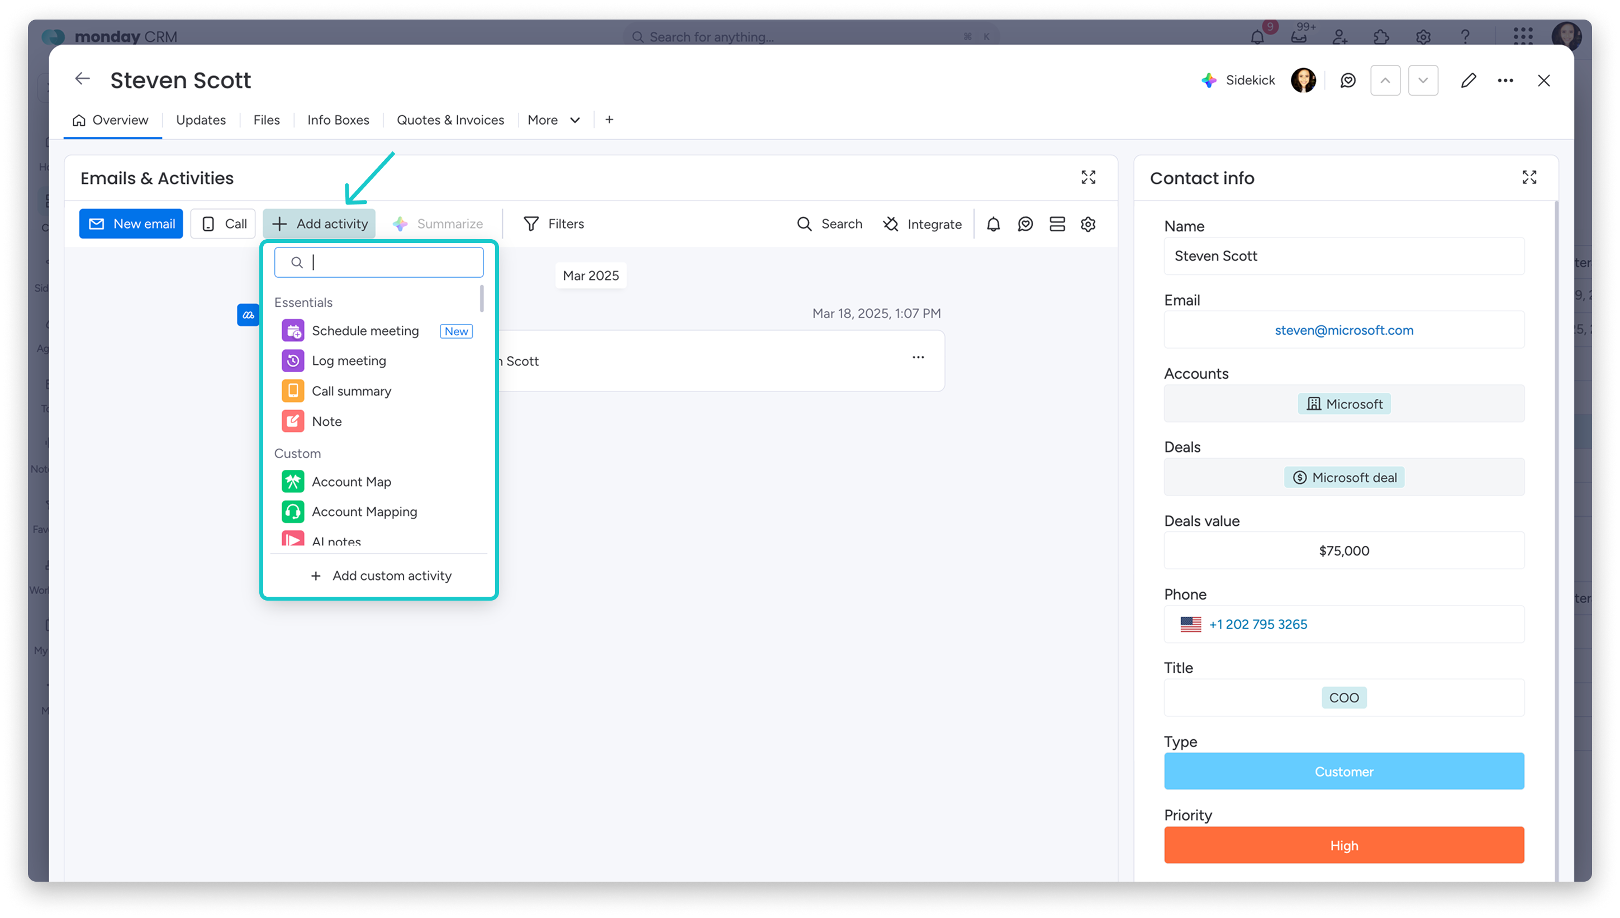Viewport: 1620px width, 918px height.
Task: Open the Priority field showing High
Action: (1344, 845)
